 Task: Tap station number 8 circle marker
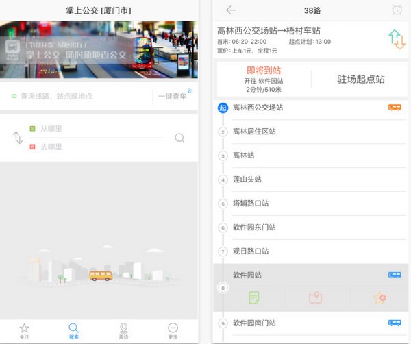(223, 288)
